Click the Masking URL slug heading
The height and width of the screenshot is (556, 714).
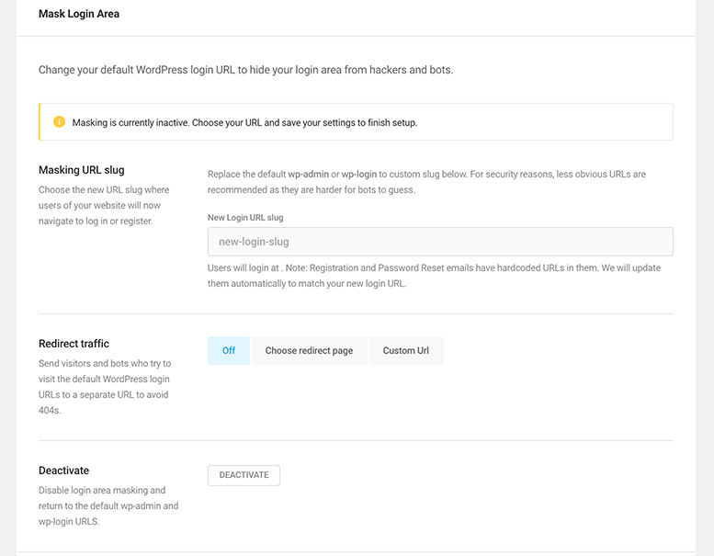coord(82,170)
